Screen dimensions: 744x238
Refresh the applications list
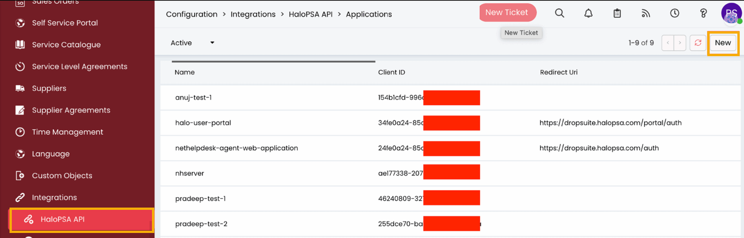point(697,43)
